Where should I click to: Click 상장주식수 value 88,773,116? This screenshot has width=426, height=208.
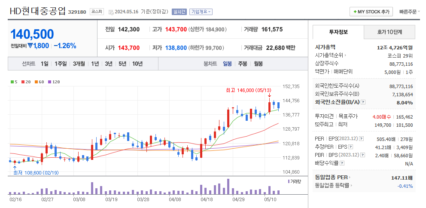(401, 64)
